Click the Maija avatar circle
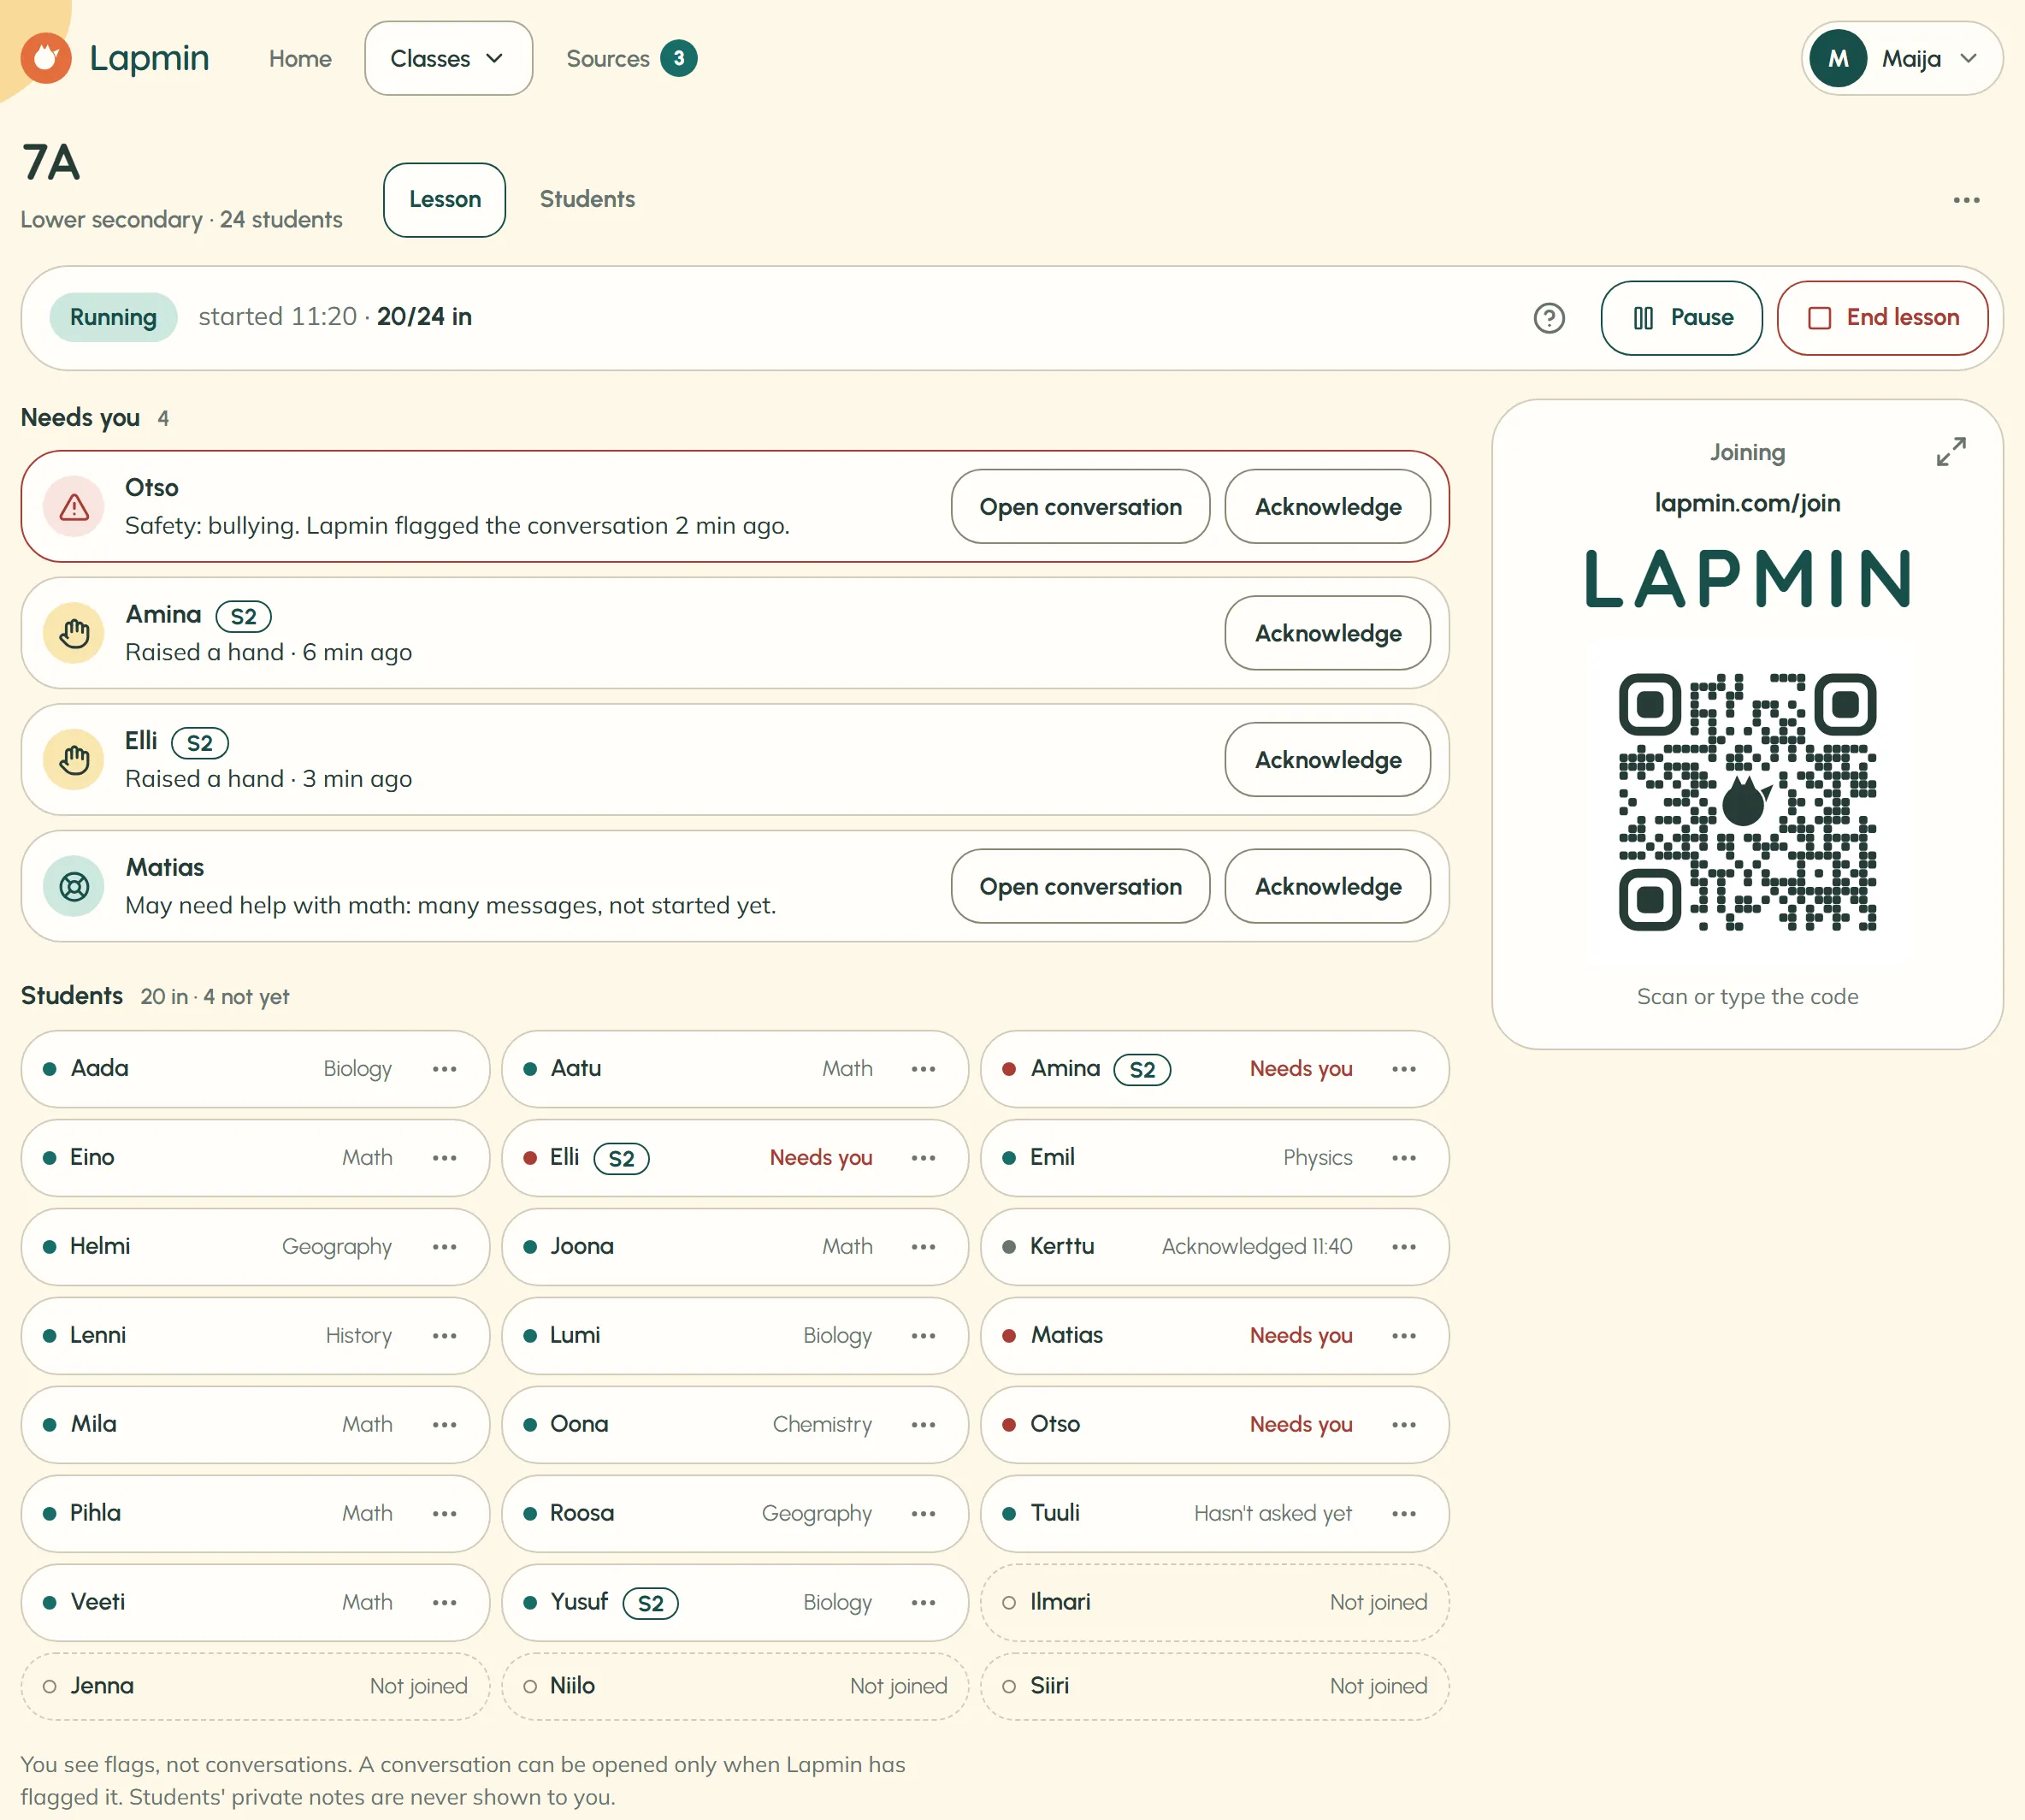This screenshot has width=2025, height=1820. (x=1838, y=59)
